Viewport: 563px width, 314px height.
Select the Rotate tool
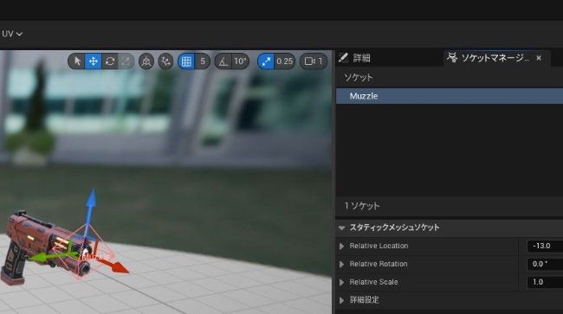coord(110,61)
